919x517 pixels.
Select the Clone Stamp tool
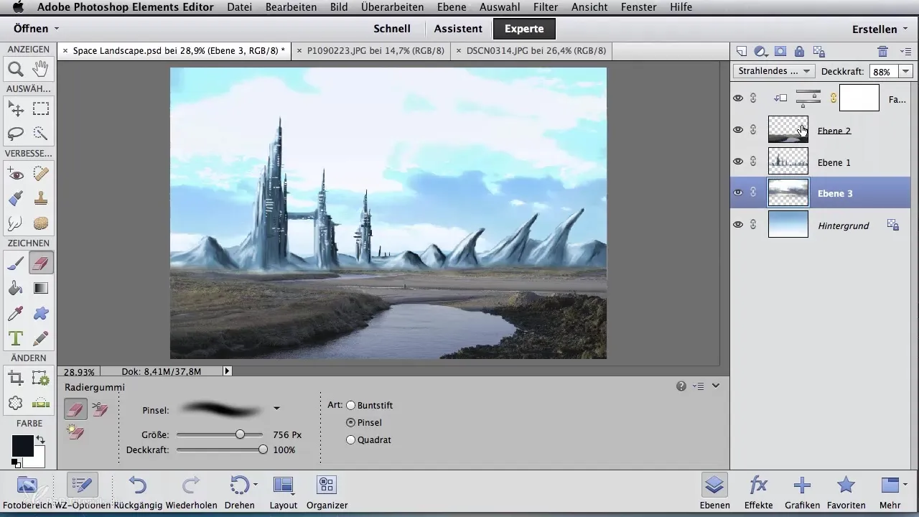point(41,198)
